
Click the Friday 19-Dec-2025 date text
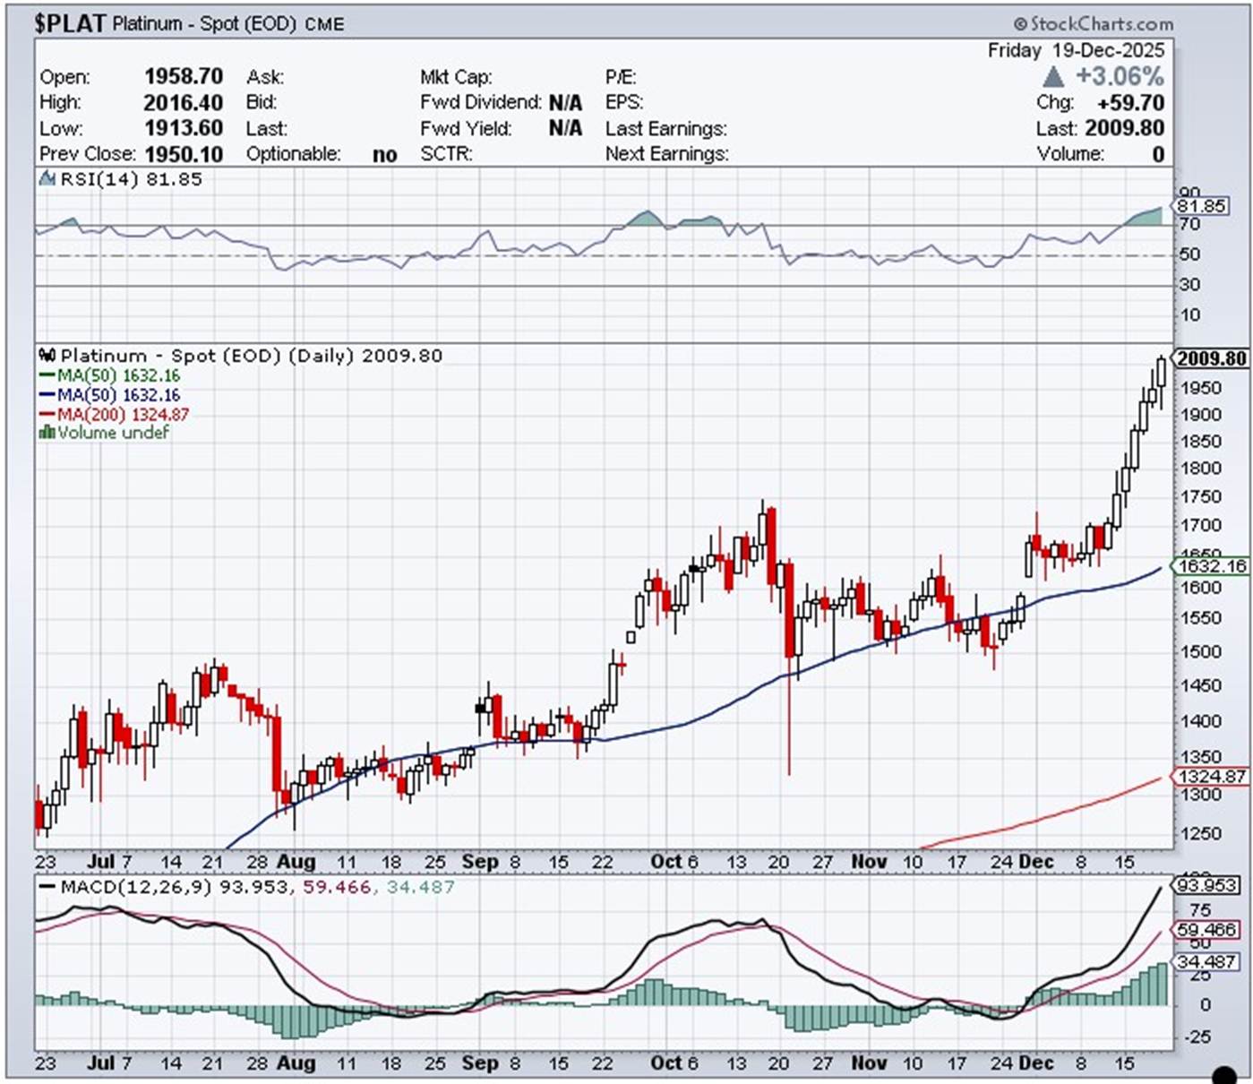click(x=1076, y=50)
